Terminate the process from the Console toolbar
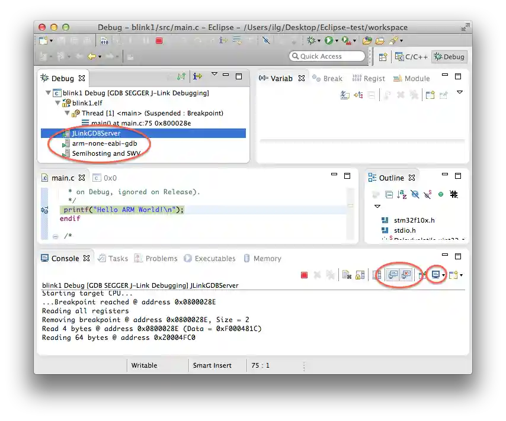506x421 pixels. [304, 275]
